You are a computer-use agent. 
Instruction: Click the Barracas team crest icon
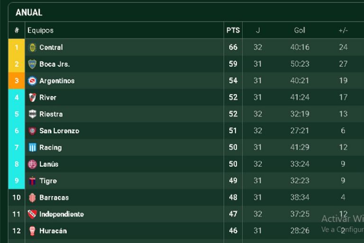32,198
